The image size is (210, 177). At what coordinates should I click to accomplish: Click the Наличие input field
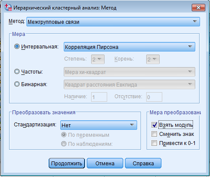[99, 97]
